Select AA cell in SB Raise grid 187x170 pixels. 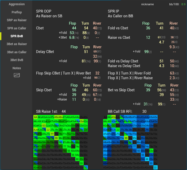tap(36, 117)
